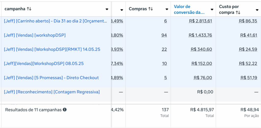The height and width of the screenshot is (128, 261).
Task: Sort by Valor de conversão column header
Action: [x=189, y=9]
